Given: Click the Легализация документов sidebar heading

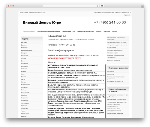Looking at the screenshot, I should pos(118,68).
